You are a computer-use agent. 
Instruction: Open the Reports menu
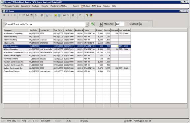(45, 6)
